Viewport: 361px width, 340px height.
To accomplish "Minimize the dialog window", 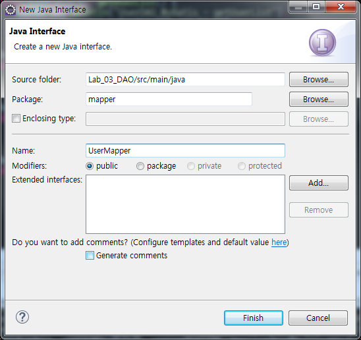I will [x=298, y=7].
